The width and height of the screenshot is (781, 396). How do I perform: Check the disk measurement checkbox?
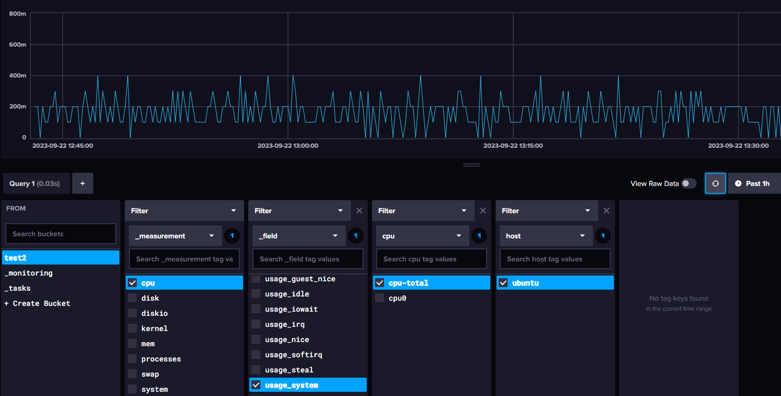(x=133, y=298)
